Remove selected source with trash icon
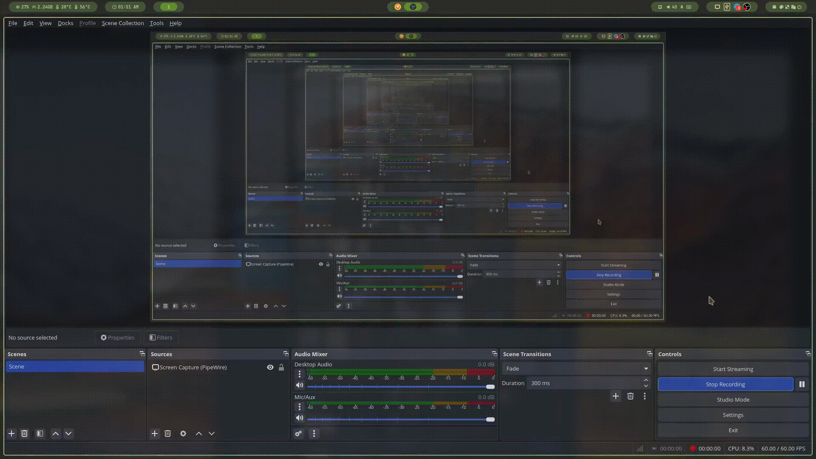816x459 pixels. click(167, 433)
